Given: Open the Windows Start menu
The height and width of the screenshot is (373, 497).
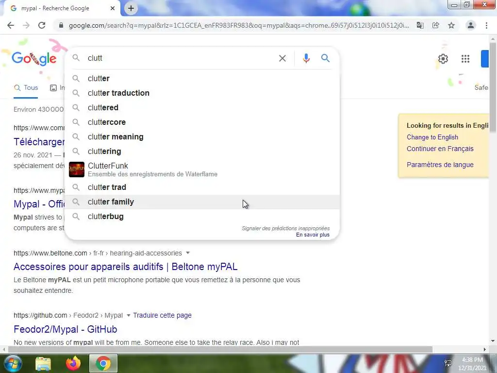Looking at the screenshot, I should coord(13,363).
